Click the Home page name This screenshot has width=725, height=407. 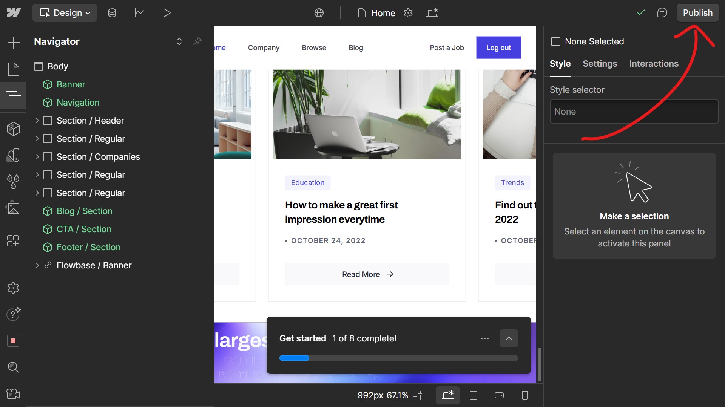[383, 13]
